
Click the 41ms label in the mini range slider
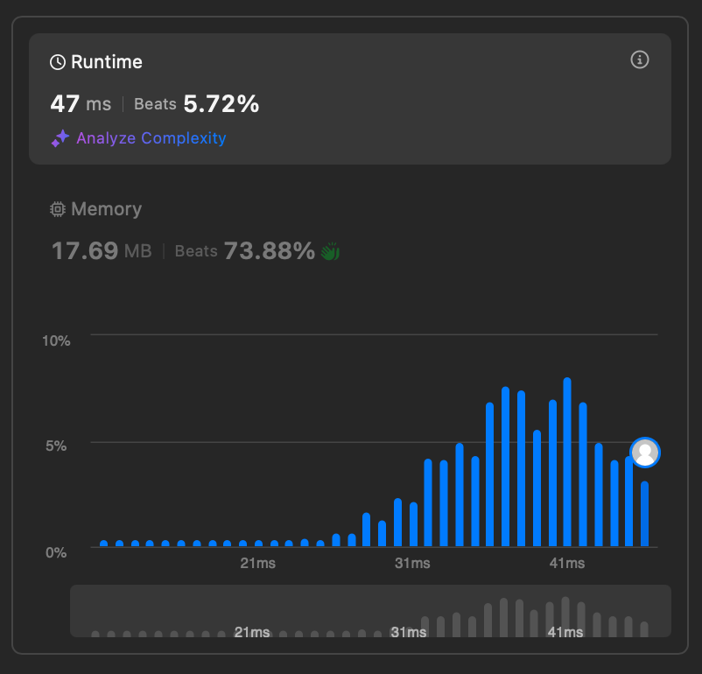(565, 632)
